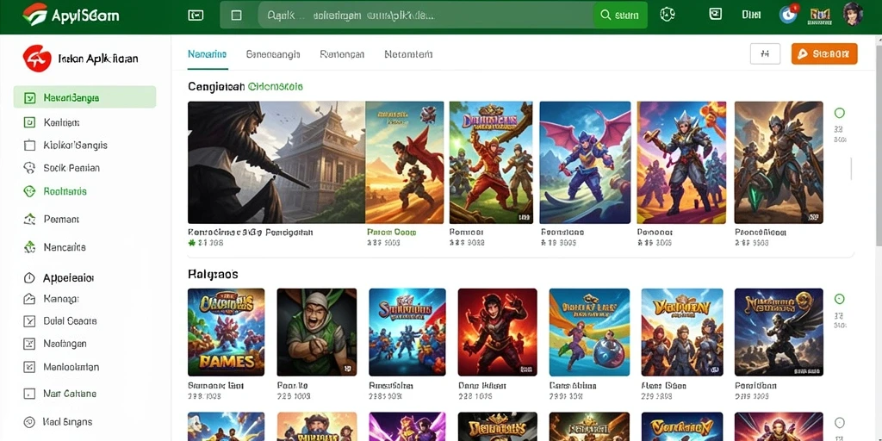
Task: Click the icon beside Manloolanlan
Action: pyautogui.click(x=30, y=367)
